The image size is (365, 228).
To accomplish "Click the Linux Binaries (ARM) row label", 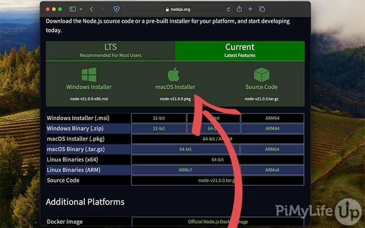I will point(74,170).
